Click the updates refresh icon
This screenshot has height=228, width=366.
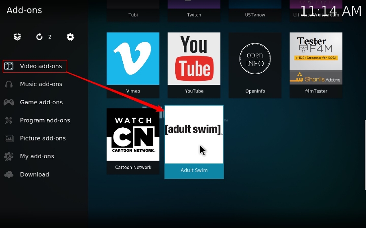[39, 37]
